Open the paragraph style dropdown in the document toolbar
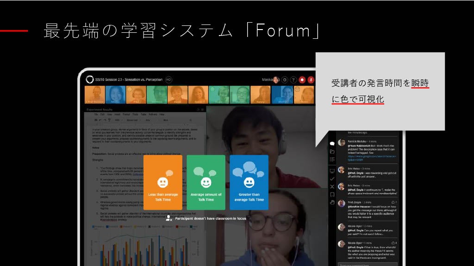474x266 pixels. (x=133, y=120)
